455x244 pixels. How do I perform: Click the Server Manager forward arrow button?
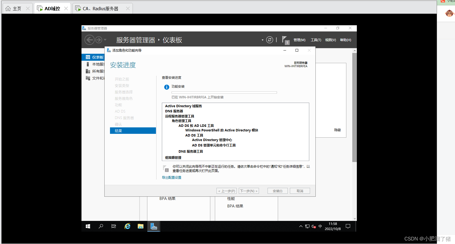tap(99, 40)
